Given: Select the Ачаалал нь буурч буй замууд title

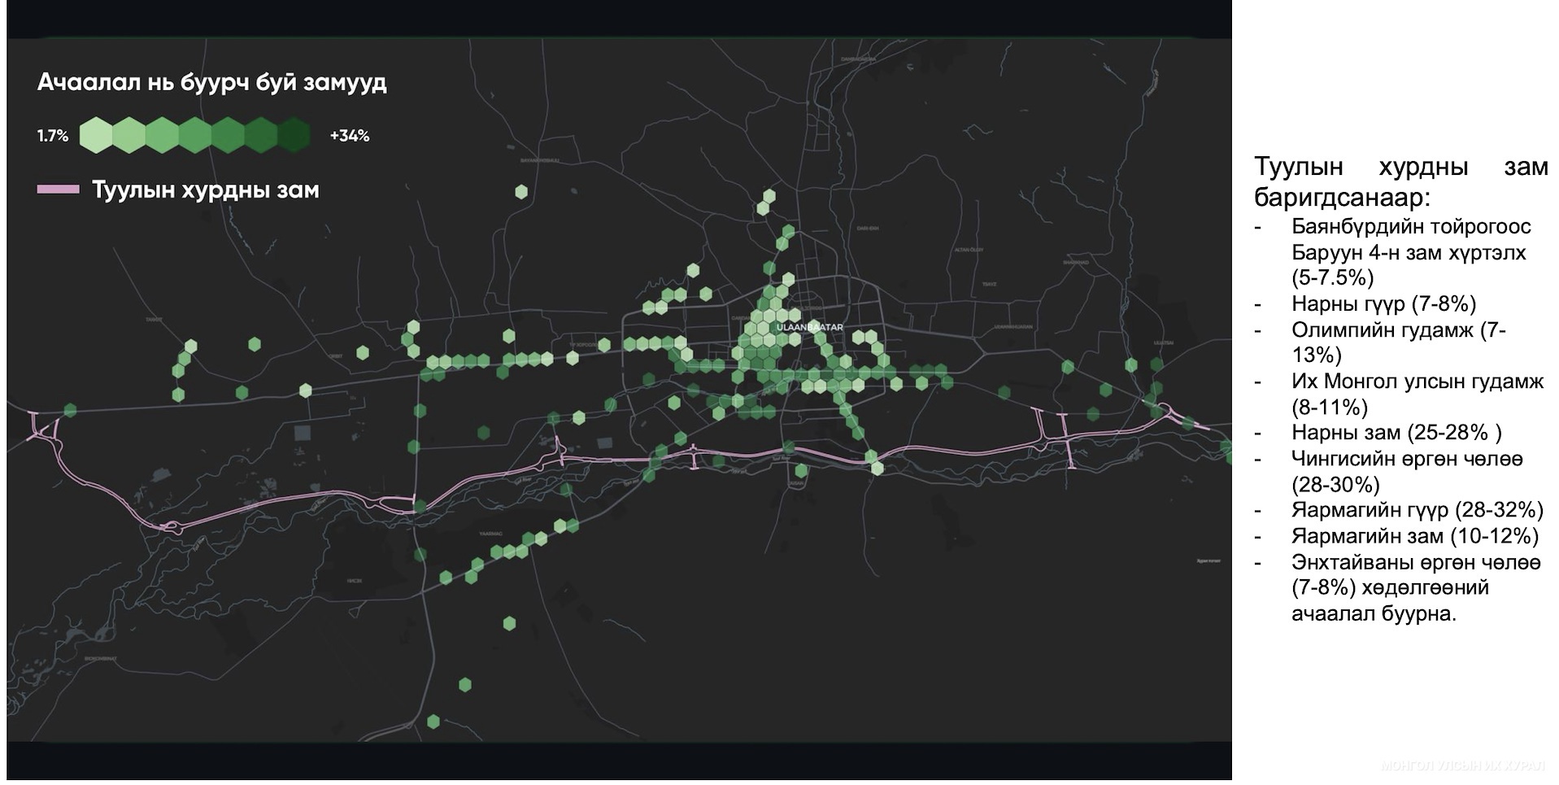Looking at the screenshot, I should tap(211, 83).
